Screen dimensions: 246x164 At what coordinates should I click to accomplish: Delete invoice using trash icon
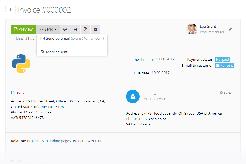(x=96, y=29)
